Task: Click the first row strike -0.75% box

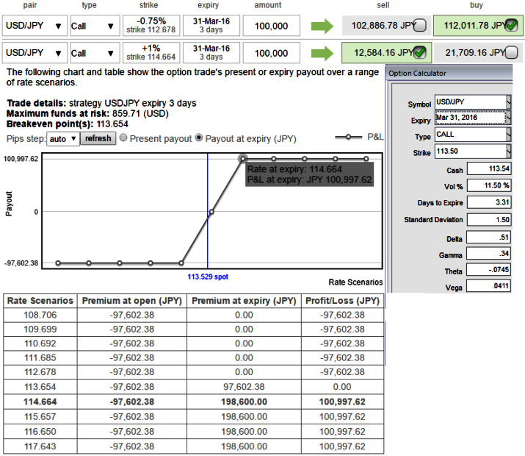Action: 151,26
